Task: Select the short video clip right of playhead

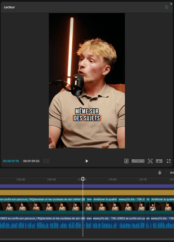Action: (89, 206)
